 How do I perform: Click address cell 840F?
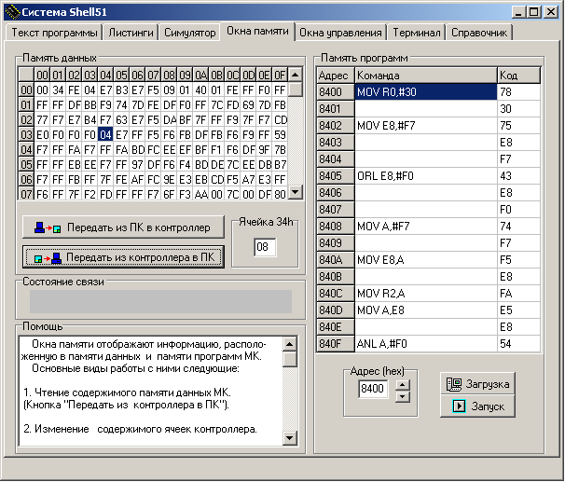point(336,344)
